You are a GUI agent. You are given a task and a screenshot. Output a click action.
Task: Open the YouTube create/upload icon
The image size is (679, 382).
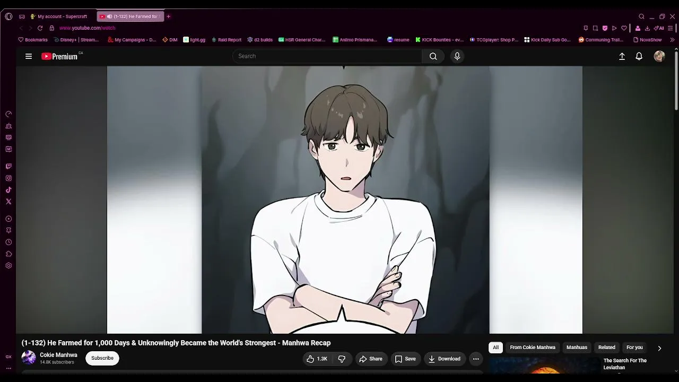tap(622, 56)
